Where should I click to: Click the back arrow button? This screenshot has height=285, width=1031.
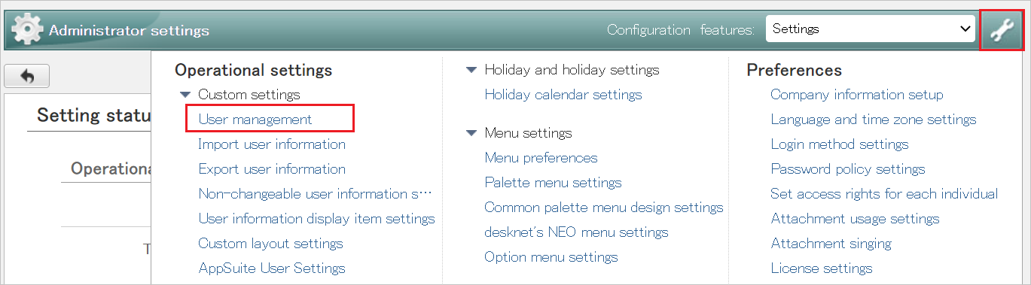(x=27, y=76)
